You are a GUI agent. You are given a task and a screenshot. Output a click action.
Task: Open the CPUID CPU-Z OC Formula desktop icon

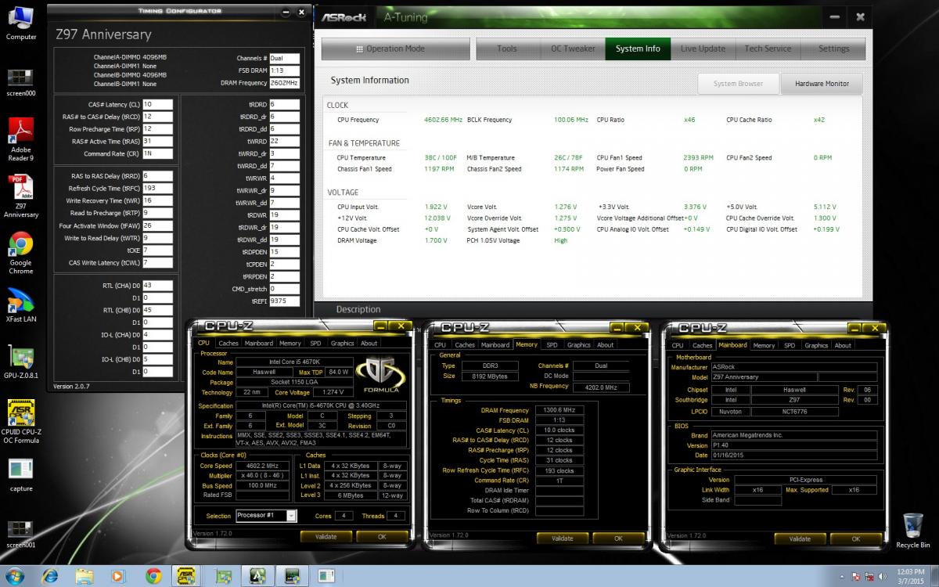coord(21,423)
